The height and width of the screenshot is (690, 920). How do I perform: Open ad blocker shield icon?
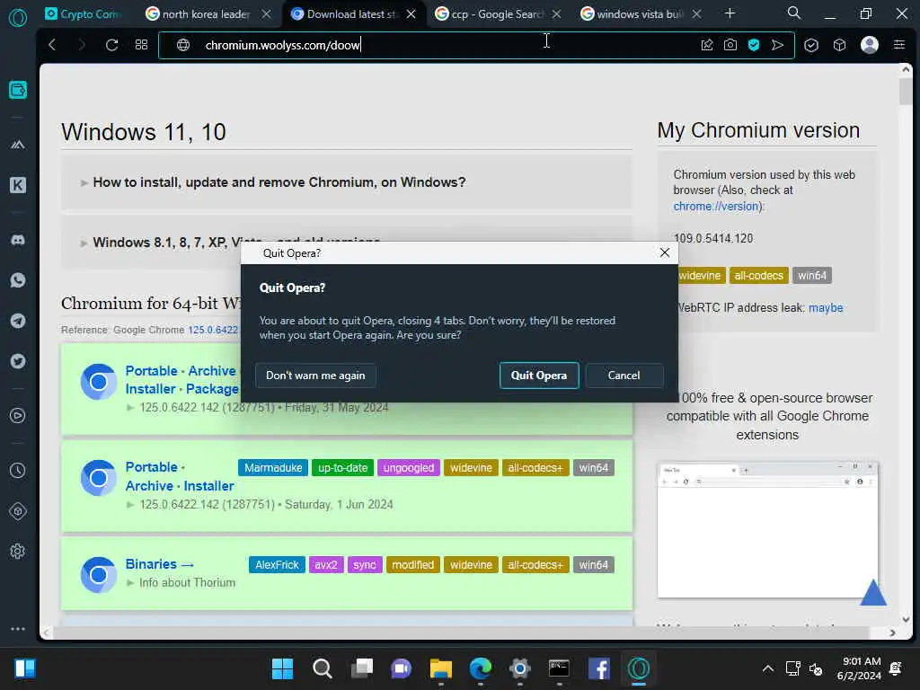point(754,45)
